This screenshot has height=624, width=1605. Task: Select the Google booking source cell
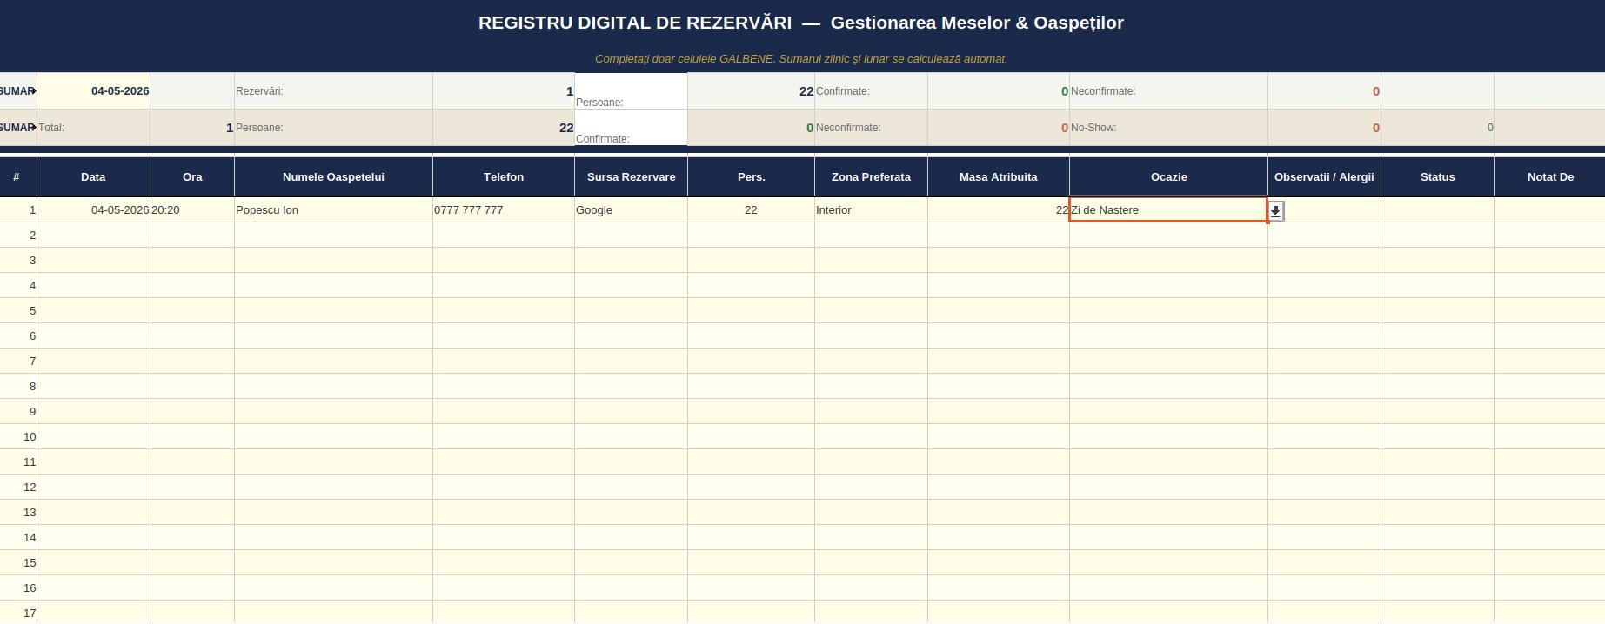click(x=631, y=209)
